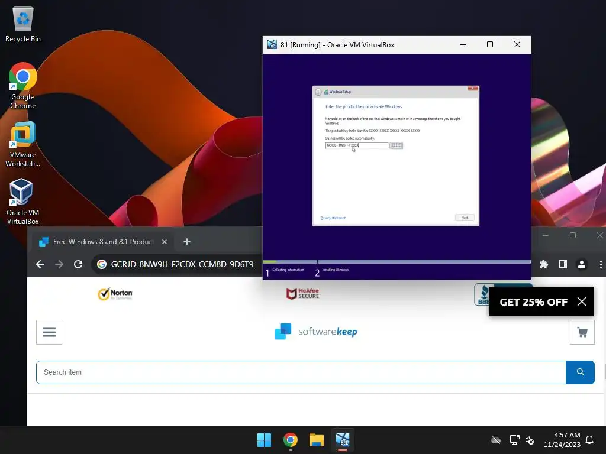Open Oracle VM VirtualBox desktop shortcut
The height and width of the screenshot is (454, 606).
click(x=23, y=202)
